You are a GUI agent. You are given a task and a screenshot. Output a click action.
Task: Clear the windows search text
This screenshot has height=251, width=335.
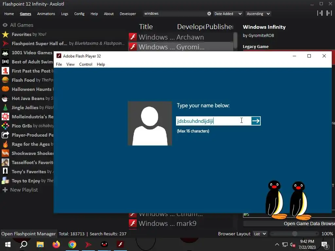pyautogui.click(x=209, y=14)
